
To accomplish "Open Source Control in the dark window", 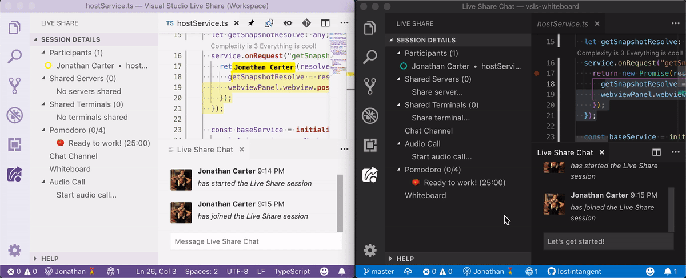I will tap(370, 86).
